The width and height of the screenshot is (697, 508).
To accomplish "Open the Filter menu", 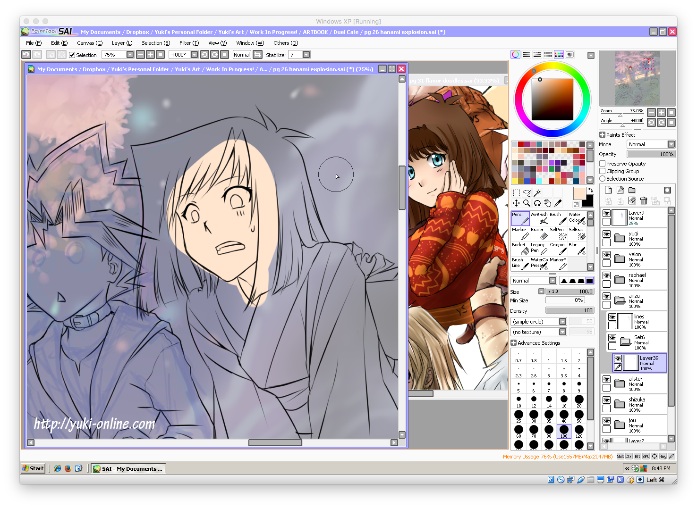I will pyautogui.click(x=189, y=43).
